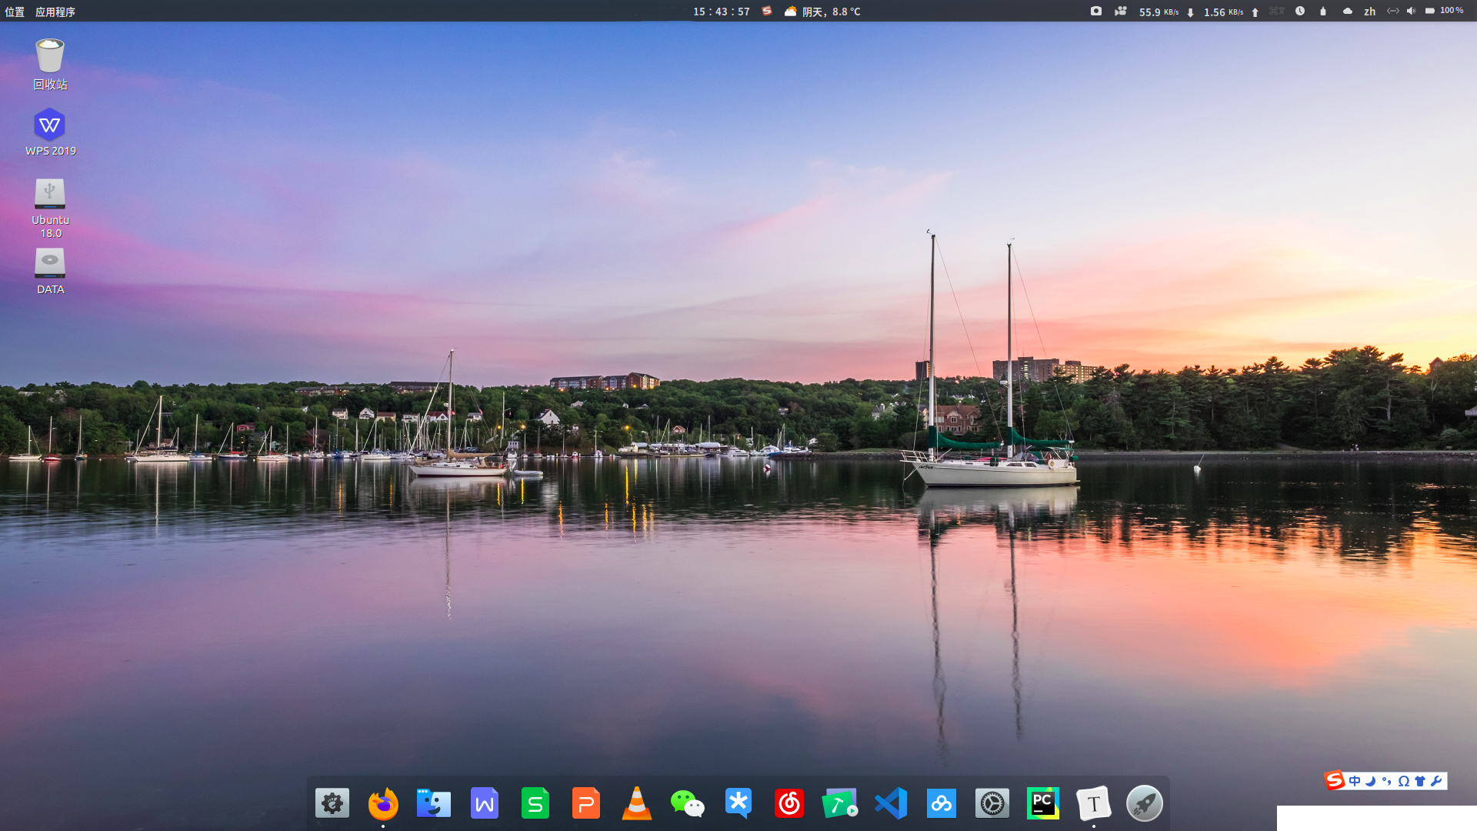Image resolution: width=1477 pixels, height=831 pixels.
Task: Launch Visual Studio Code from dock
Action: coord(891,804)
